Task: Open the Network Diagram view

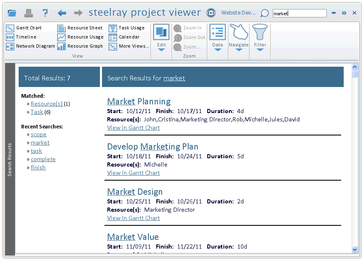Action: click(32, 46)
